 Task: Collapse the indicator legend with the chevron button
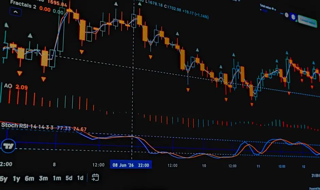16,12
